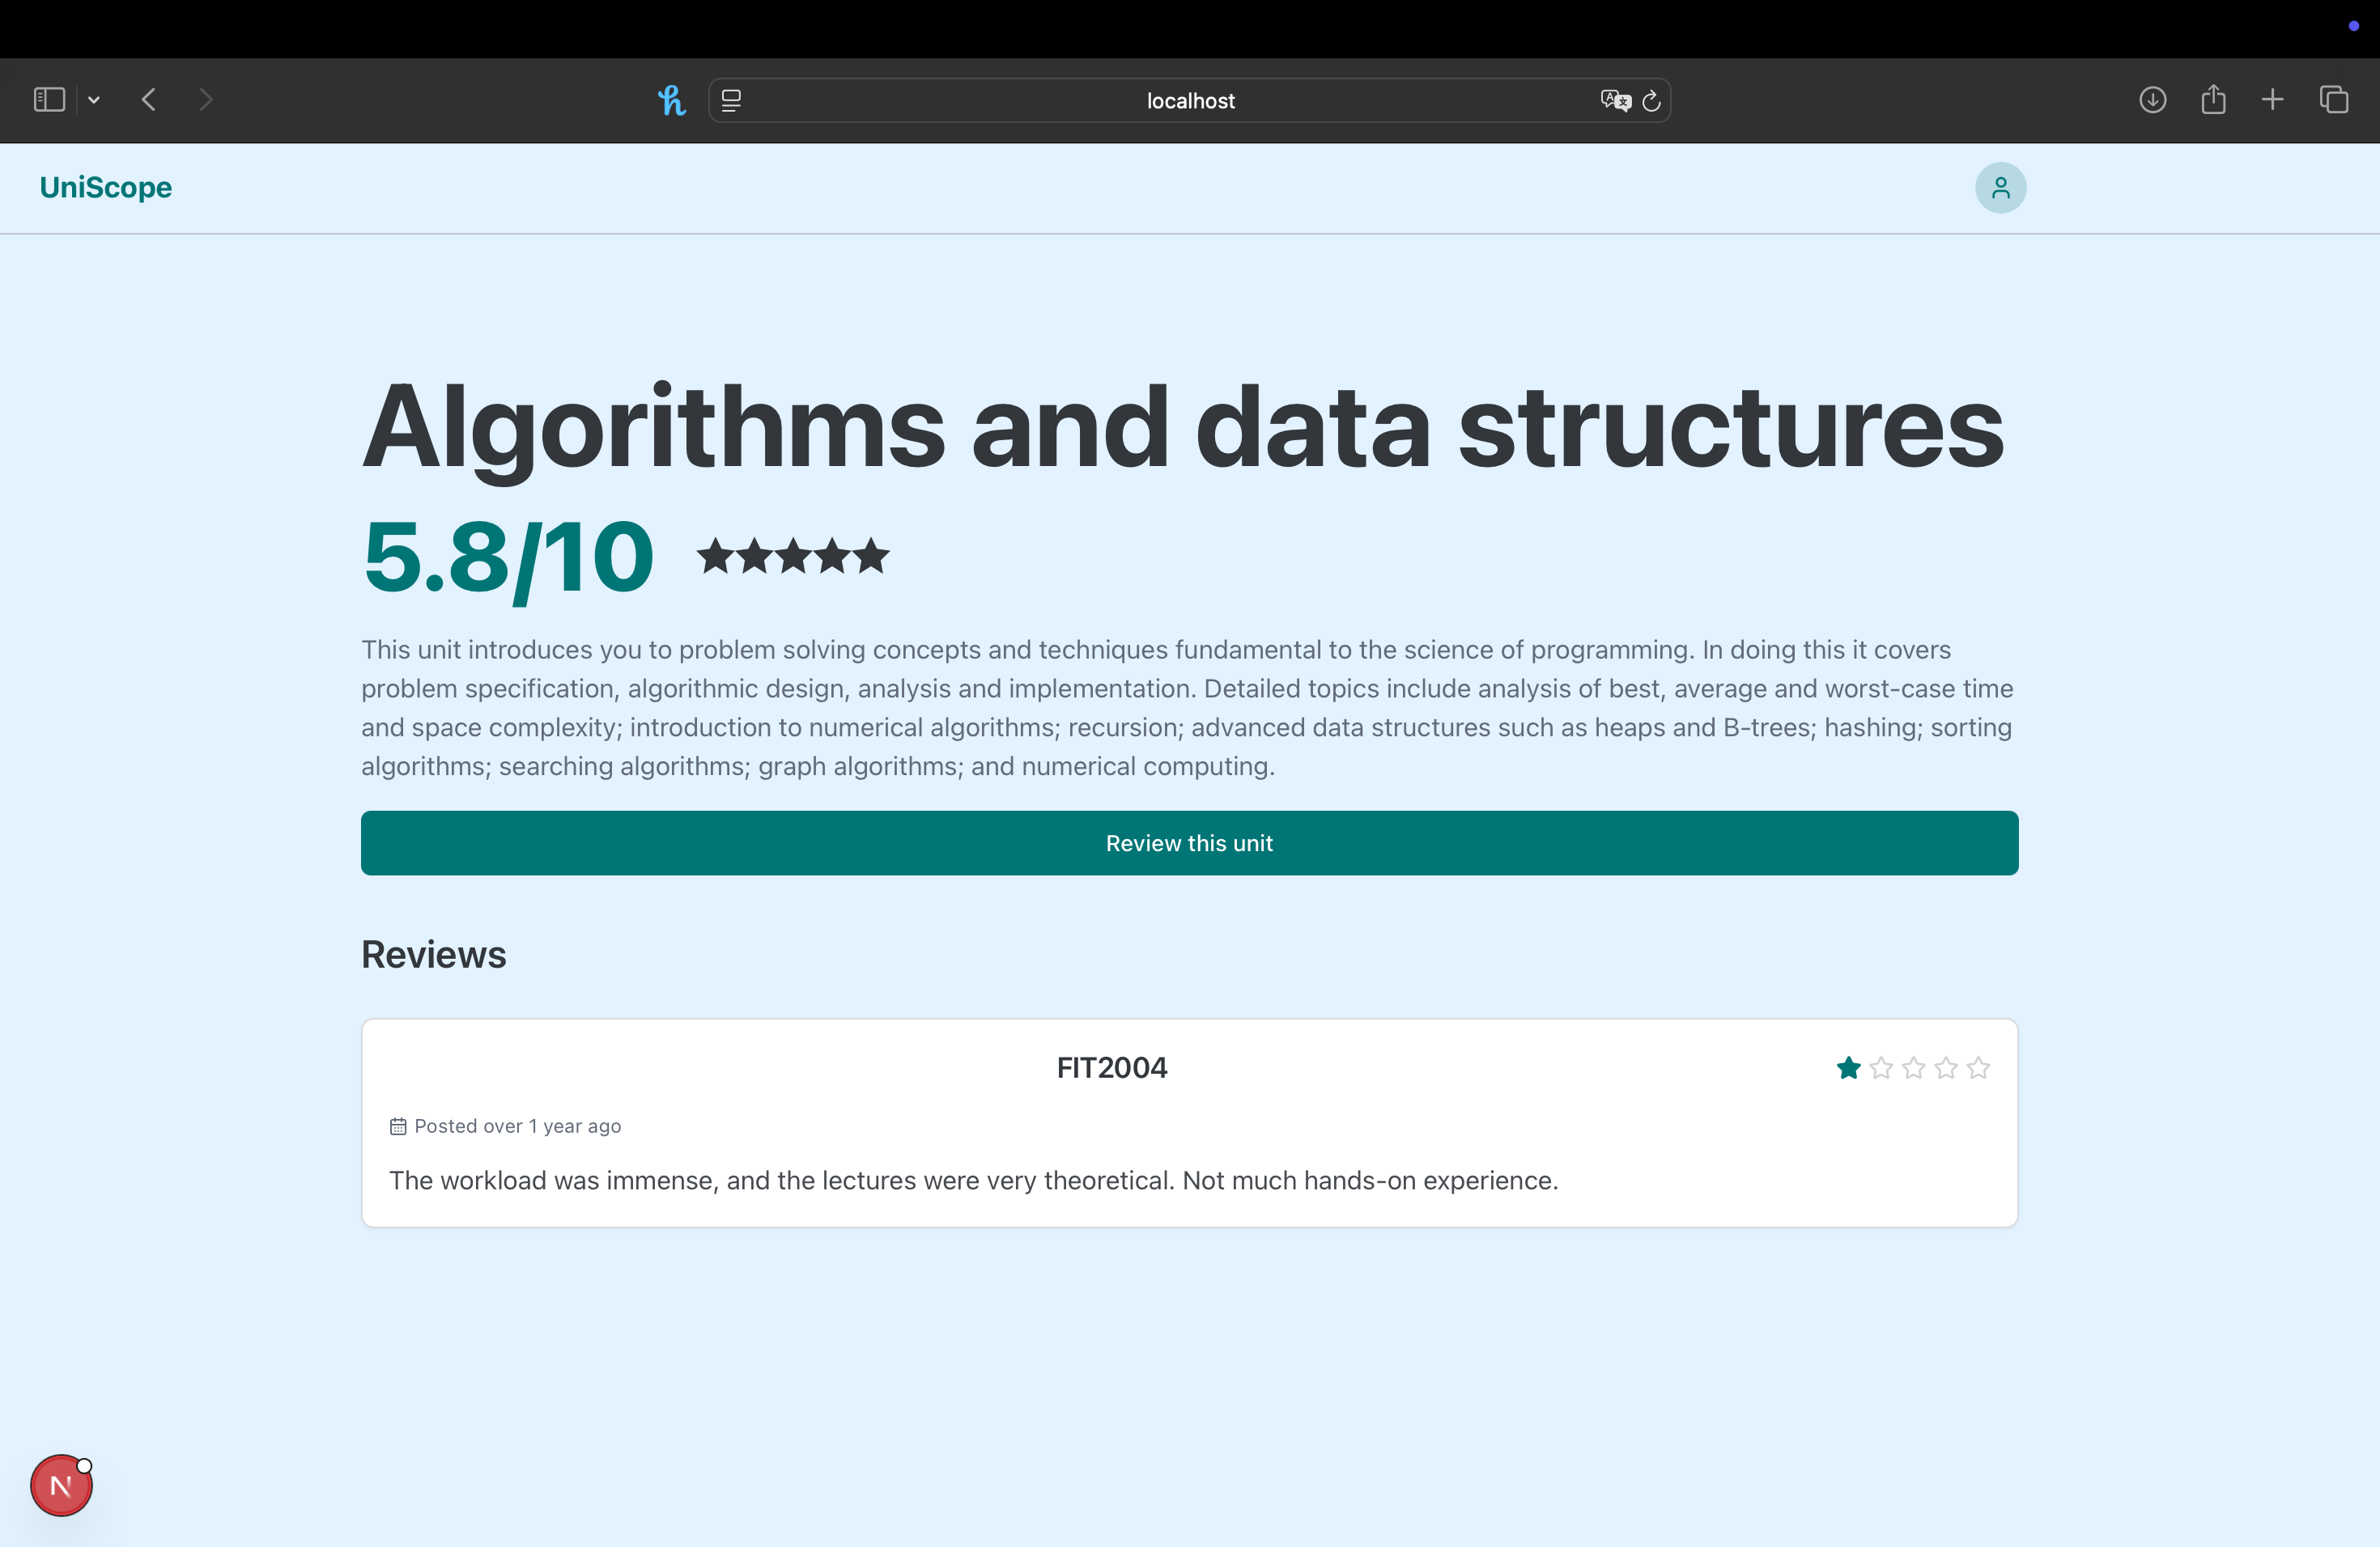Click the localhost address bar
The image size is (2380, 1547).
[1189, 101]
